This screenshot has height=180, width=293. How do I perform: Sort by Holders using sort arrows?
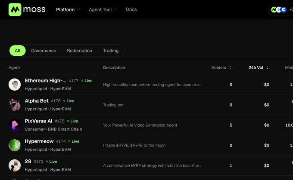[x=231, y=67]
